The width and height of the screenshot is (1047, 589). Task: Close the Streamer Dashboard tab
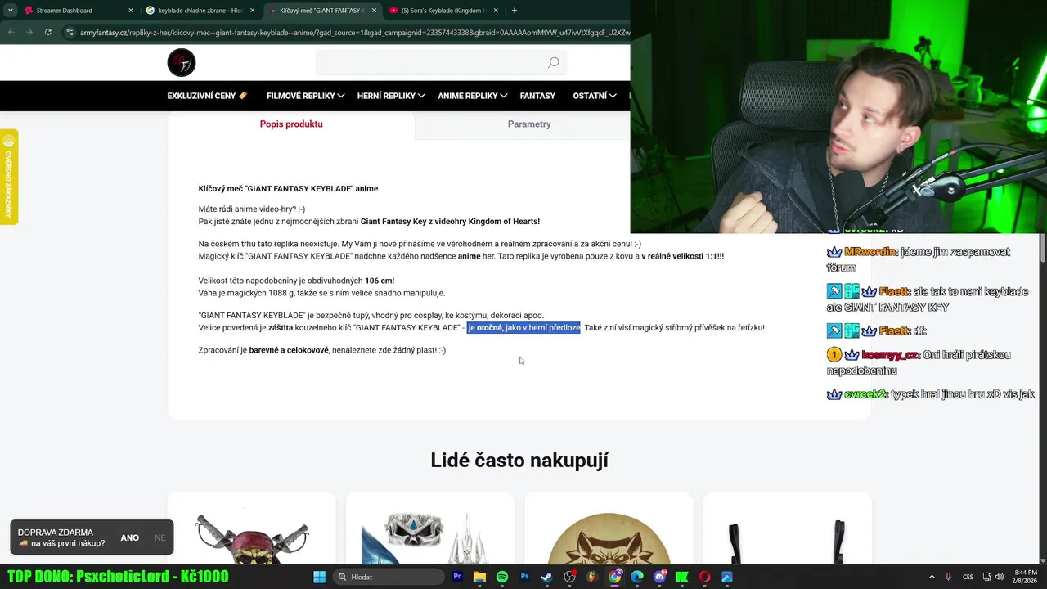[x=131, y=11]
